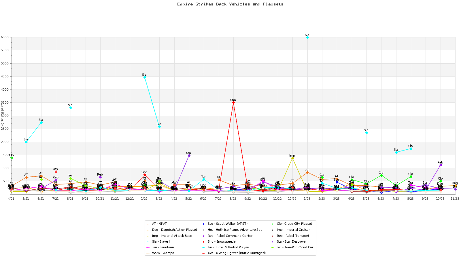Click the Reb - Rebel Command Center legend entry
The width and height of the screenshot is (461, 259).
[227, 236]
